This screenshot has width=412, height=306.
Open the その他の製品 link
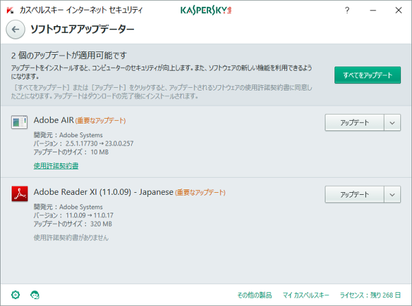coord(254,295)
